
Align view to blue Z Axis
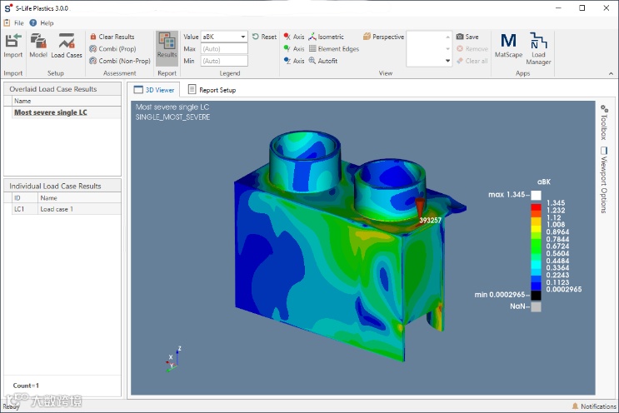pyautogui.click(x=294, y=61)
